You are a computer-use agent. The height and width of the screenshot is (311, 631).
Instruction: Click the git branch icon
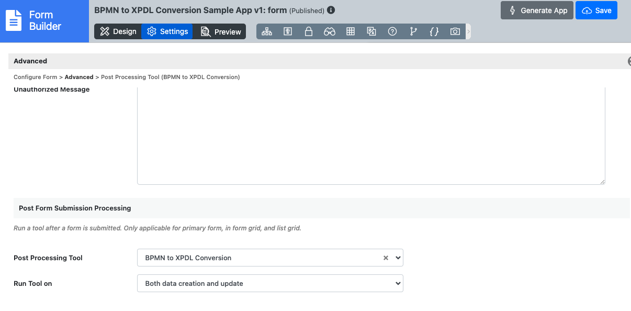click(x=413, y=31)
